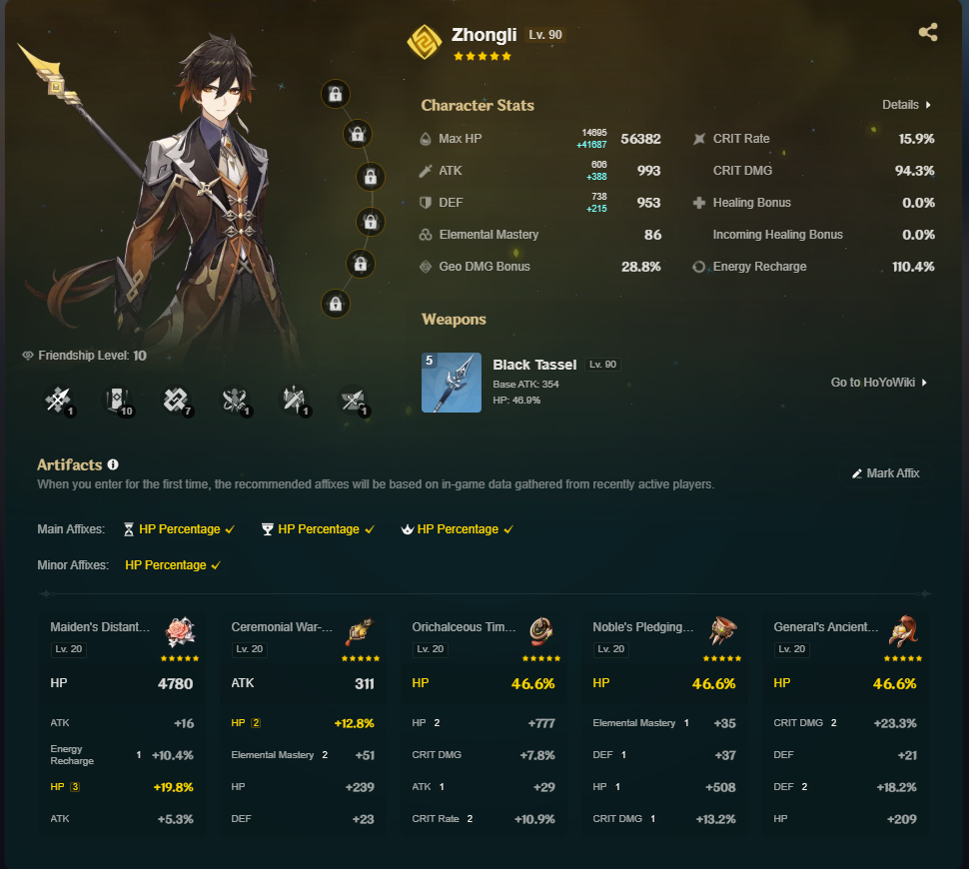Viewport: 969px width, 869px height.
Task: Toggle the crown HP Percentage main affix
Action: click(458, 529)
